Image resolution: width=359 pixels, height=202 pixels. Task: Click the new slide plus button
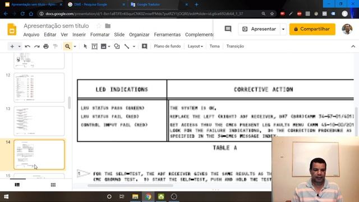pos(12,47)
